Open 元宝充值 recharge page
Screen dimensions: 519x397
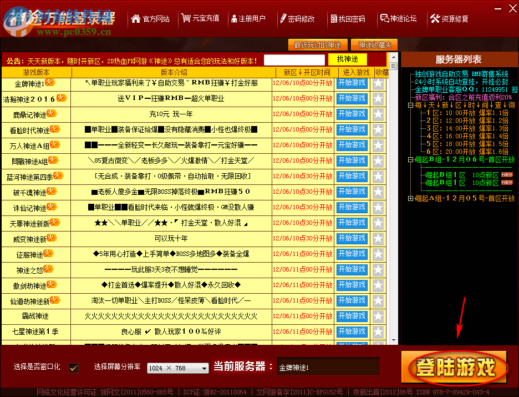(201, 18)
